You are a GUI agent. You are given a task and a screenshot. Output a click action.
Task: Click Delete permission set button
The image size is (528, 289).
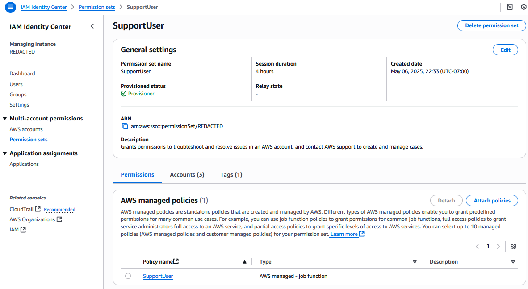492,25
